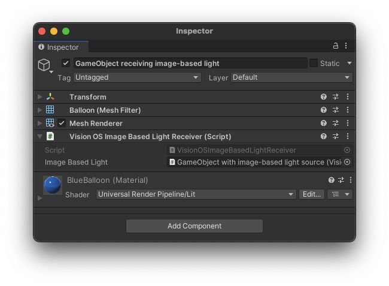This screenshot has height=286, width=389.
Task: Open presets for Vision OS Light Receiver script
Action: pos(335,137)
